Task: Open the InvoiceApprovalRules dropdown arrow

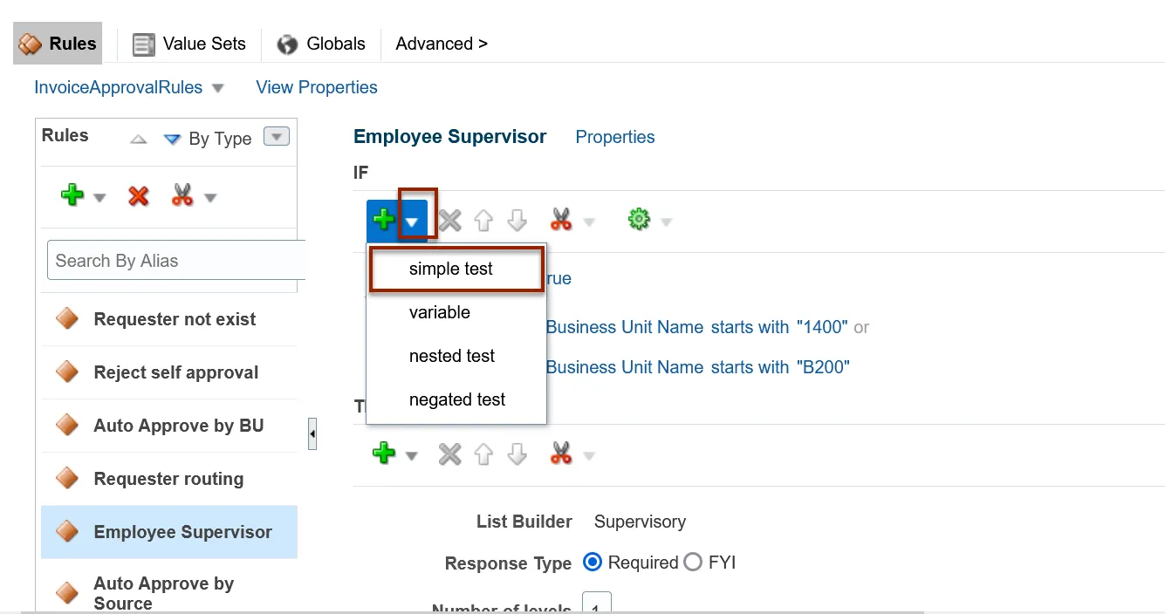Action: [x=218, y=88]
